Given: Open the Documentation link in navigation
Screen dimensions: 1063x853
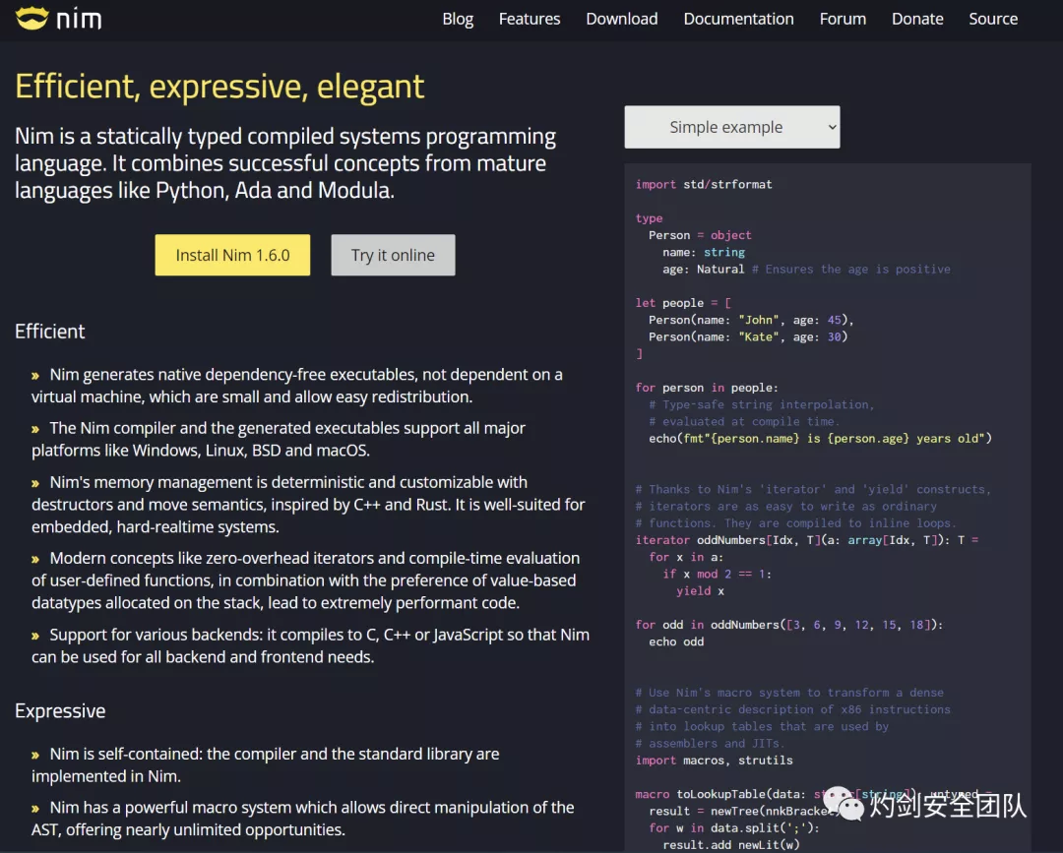Looking at the screenshot, I should click(x=738, y=19).
